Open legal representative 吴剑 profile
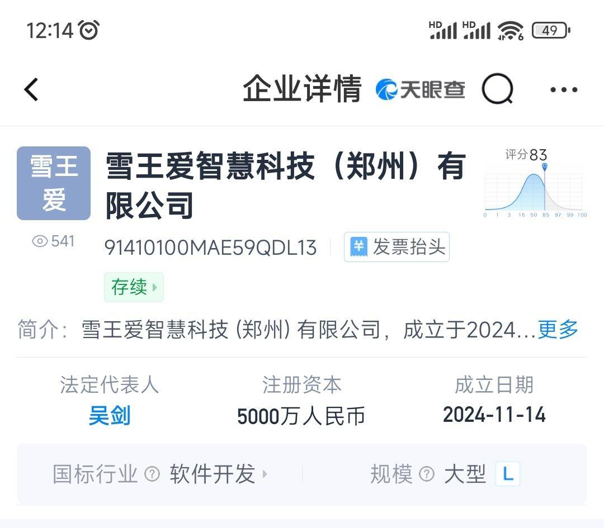 coord(110,416)
